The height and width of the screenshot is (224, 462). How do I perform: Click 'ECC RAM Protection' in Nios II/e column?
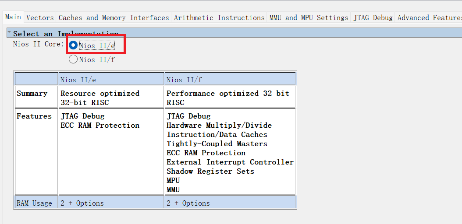point(100,126)
